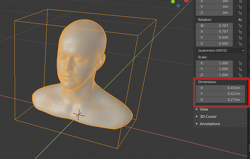Click the Dimensions: label
The width and height of the screenshot is (250, 159).
(207, 82)
